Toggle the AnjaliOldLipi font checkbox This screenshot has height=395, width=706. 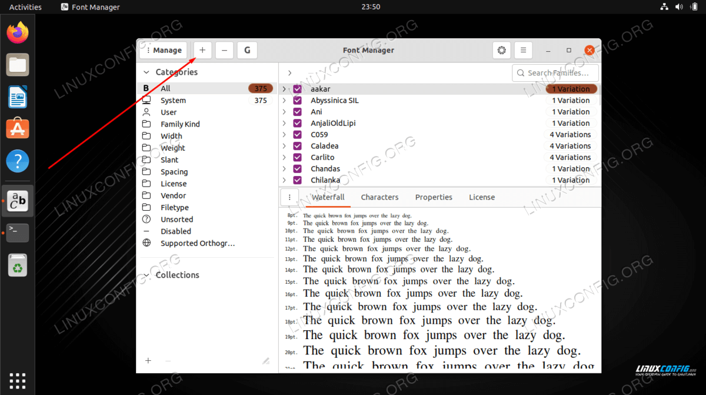coord(297,123)
